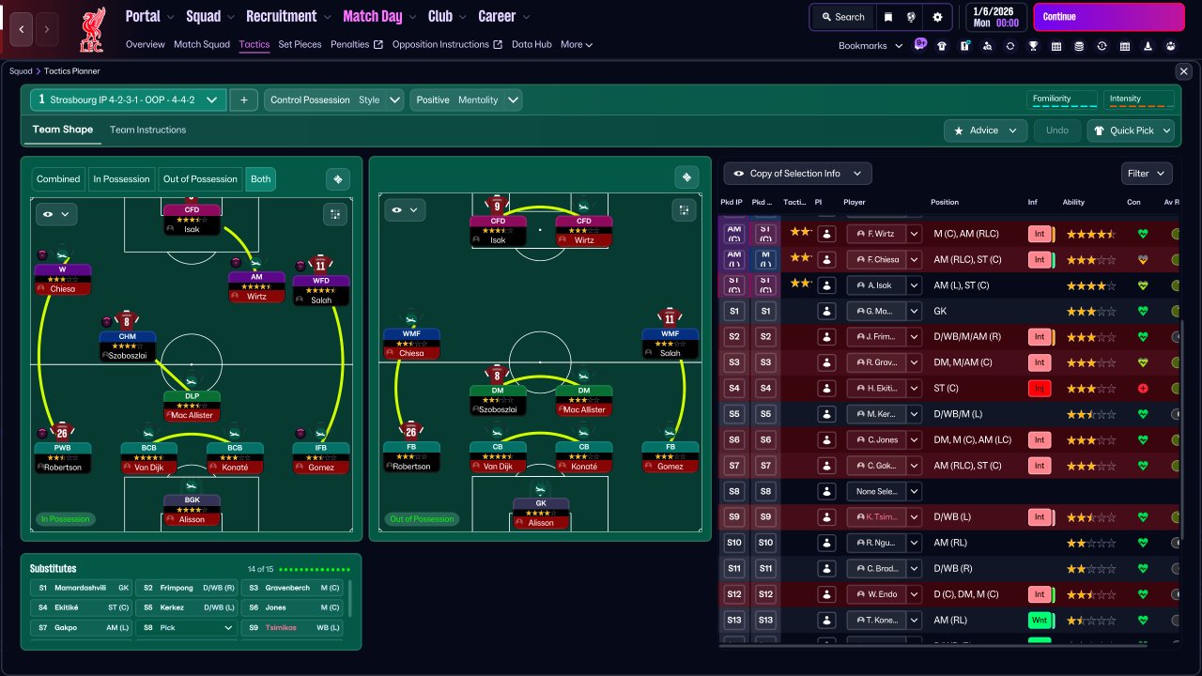Click the Continue button
Image resolution: width=1202 pixels, height=676 pixels.
(1109, 17)
